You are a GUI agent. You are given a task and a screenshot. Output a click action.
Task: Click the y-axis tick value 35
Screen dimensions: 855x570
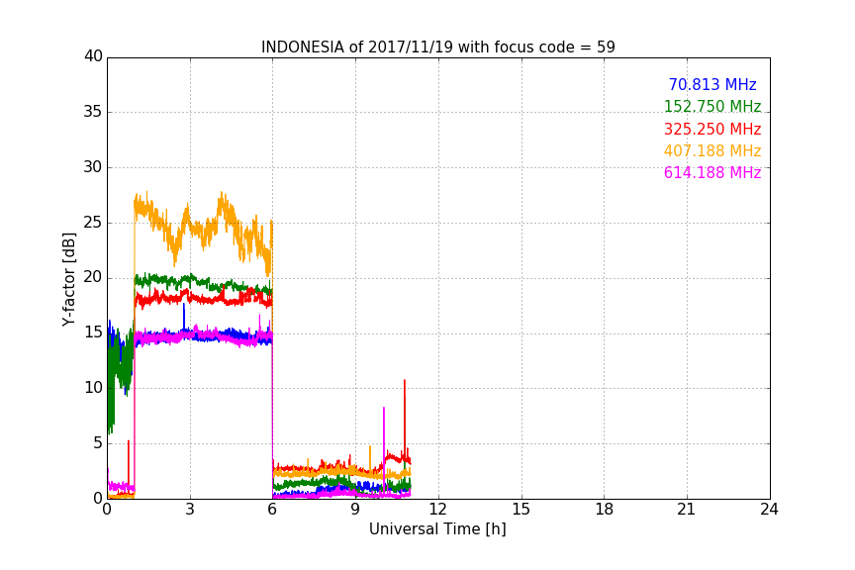(x=93, y=112)
